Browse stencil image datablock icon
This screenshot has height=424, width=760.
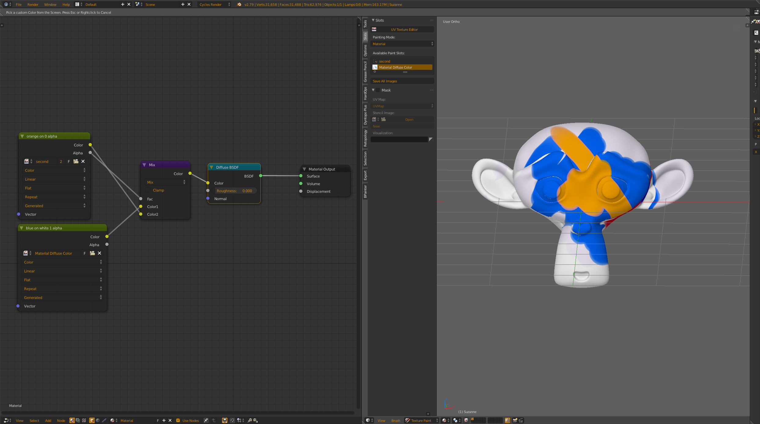[x=376, y=119]
